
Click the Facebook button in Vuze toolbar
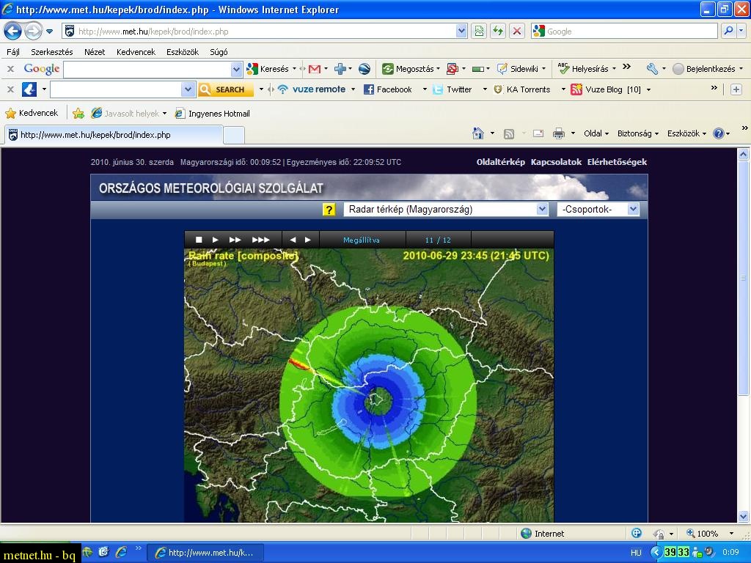click(x=388, y=89)
